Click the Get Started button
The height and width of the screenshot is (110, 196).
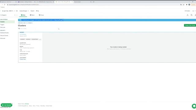(x=6, y=105)
